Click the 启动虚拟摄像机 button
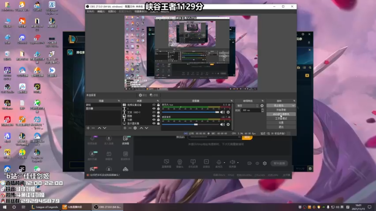 pyautogui.click(x=281, y=114)
